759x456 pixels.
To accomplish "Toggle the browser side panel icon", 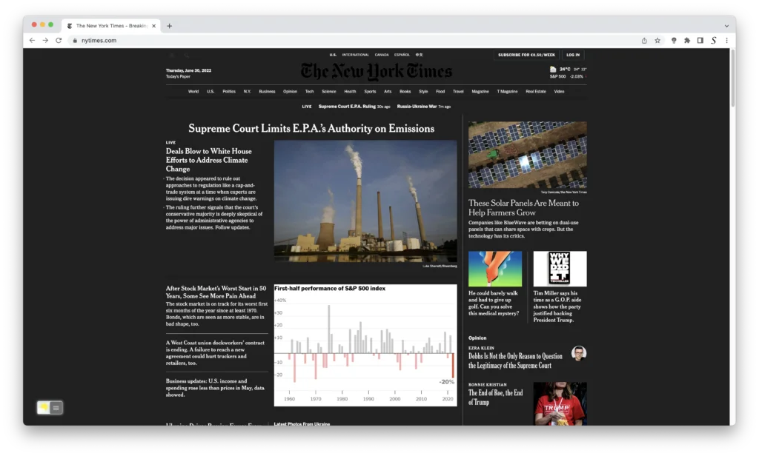I will [700, 41].
